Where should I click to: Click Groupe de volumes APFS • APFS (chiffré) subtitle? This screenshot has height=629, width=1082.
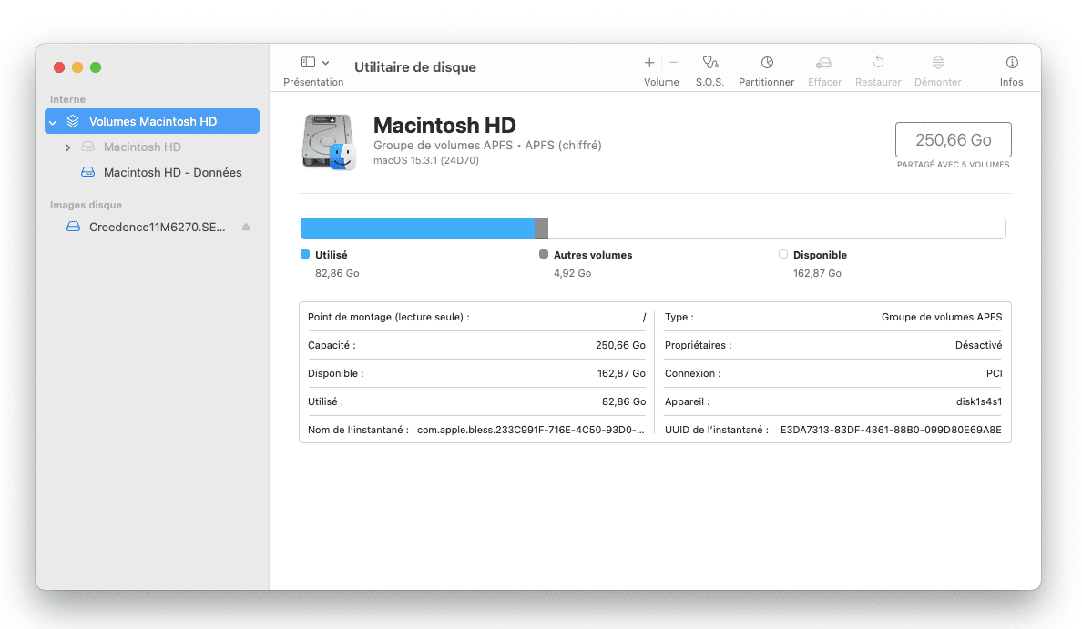coord(487,146)
